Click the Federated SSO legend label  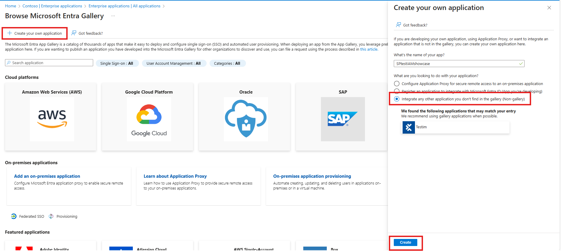32,216
